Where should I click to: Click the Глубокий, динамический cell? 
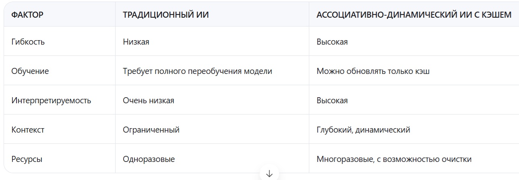coord(363,130)
